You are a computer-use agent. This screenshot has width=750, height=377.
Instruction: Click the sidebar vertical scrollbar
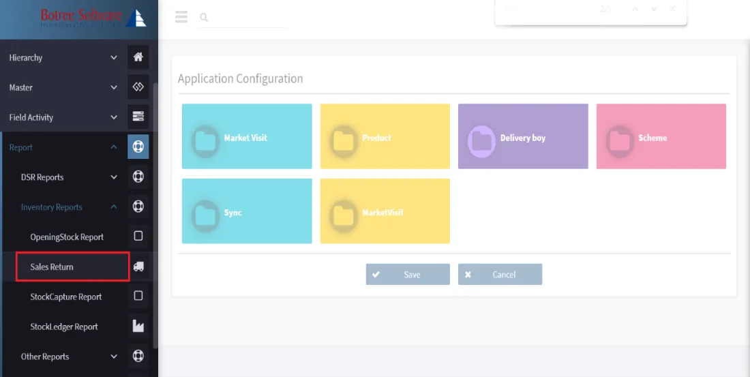click(x=155, y=215)
